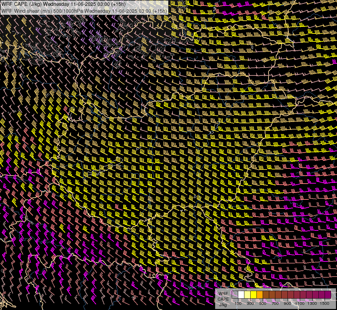Click the legend value '700'
The height and width of the screenshot is (310, 337).
point(275,303)
